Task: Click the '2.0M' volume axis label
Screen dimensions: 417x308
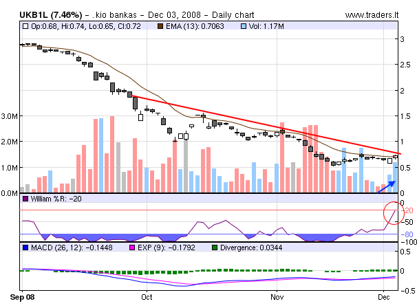Action: (x=10, y=142)
